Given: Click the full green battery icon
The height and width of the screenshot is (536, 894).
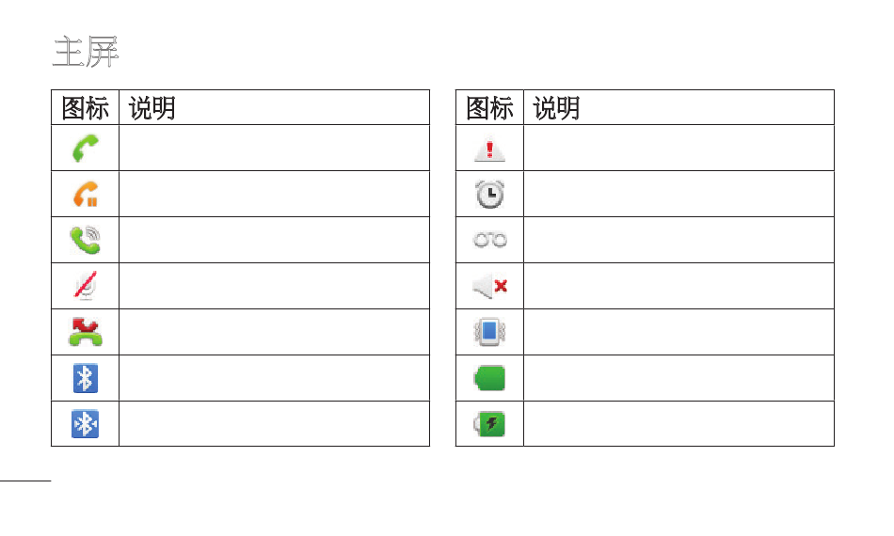Looking at the screenshot, I should point(489,378).
